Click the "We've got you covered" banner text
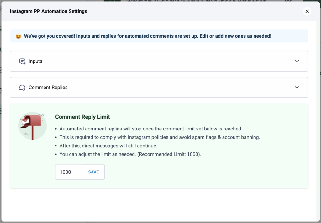 pyautogui.click(x=148, y=36)
